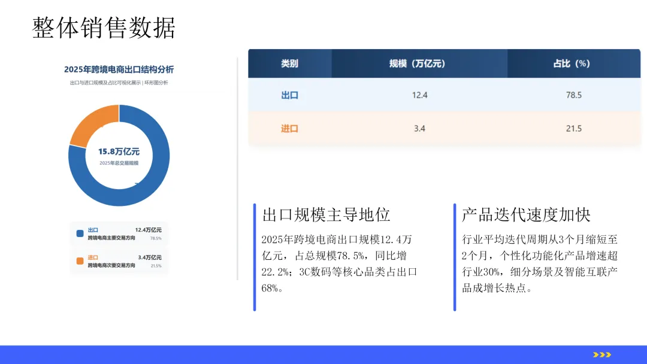Click the yellow triple-chevron arrows icon
Screen dimensions: 647x364
(602, 354)
